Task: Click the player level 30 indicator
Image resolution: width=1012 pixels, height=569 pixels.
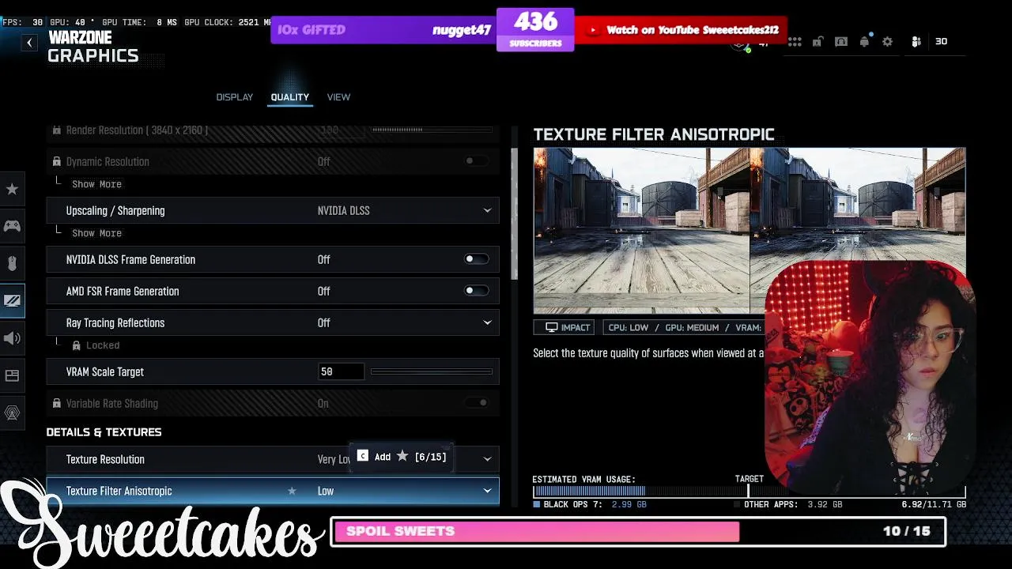Action: [941, 42]
